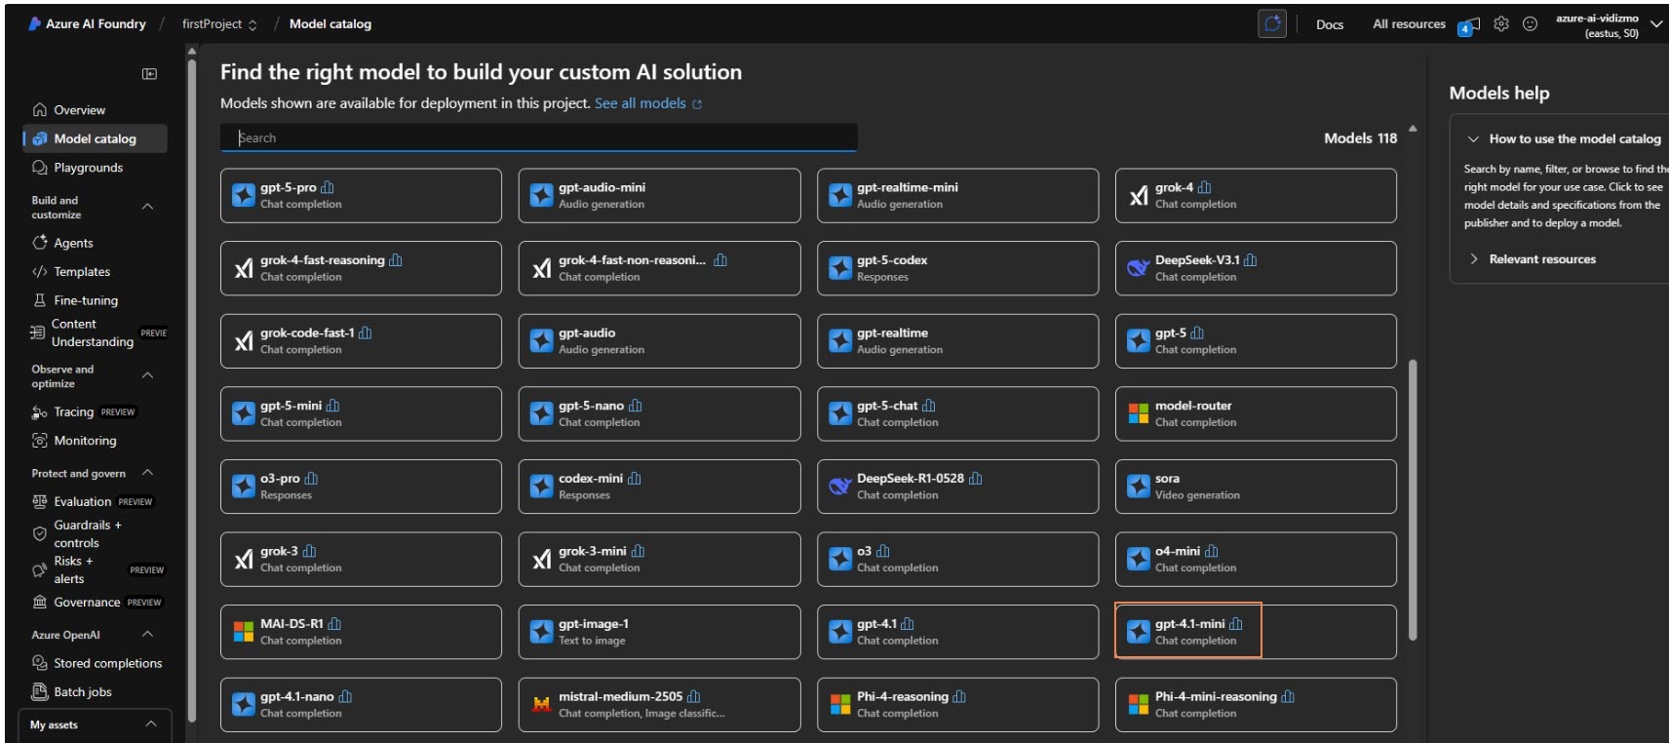Click the model Search input field

(538, 138)
